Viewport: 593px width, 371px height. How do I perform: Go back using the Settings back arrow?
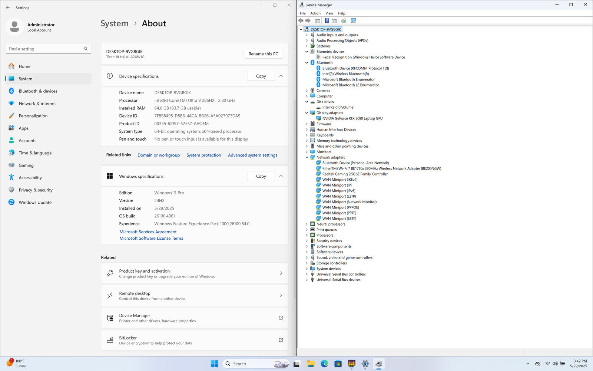coord(8,7)
